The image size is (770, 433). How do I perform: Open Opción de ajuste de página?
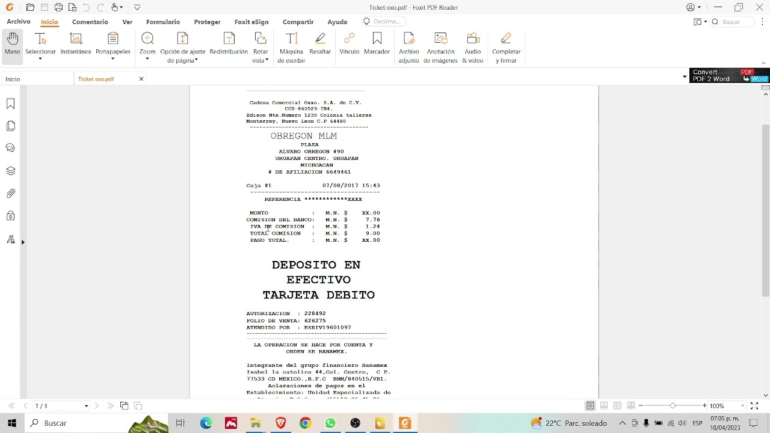tap(182, 47)
